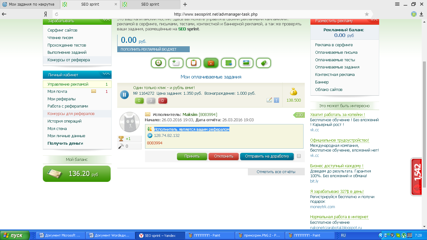The height and width of the screenshot is (240, 427).
Task: Click the green 0 accepted counter
Action: 139,101
